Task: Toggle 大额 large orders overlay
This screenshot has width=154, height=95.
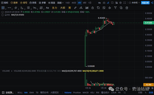Action: [63, 8]
